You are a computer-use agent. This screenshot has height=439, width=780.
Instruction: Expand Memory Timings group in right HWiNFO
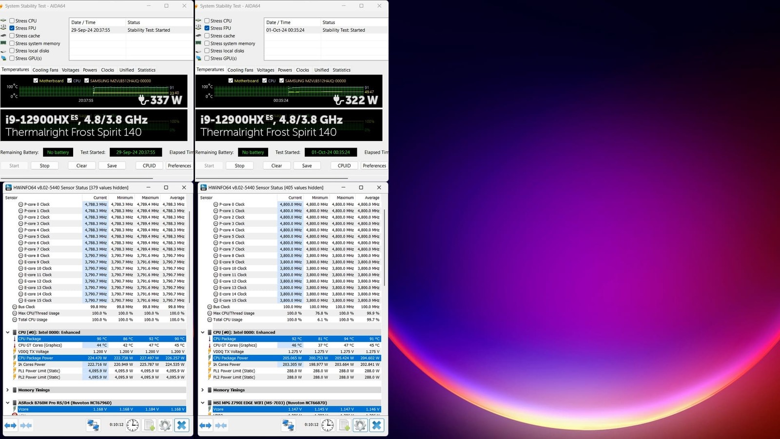pos(202,390)
